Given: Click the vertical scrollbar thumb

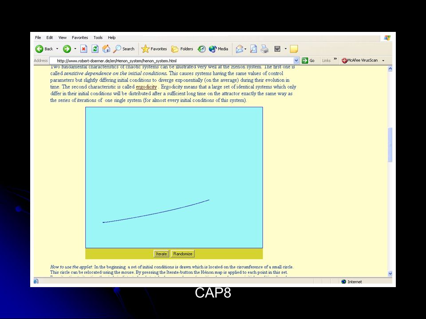Looking at the screenshot, I should pyautogui.click(x=390, y=144).
